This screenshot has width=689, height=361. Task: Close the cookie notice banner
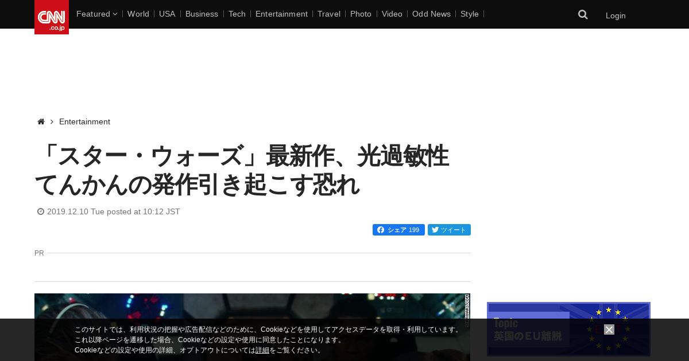tap(609, 329)
